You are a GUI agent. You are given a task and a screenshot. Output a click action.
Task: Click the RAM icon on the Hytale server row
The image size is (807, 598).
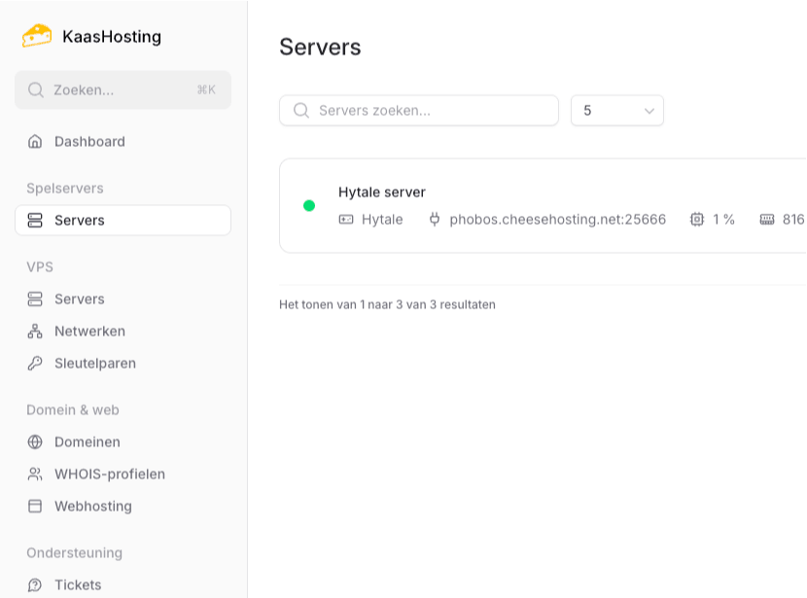pos(767,220)
